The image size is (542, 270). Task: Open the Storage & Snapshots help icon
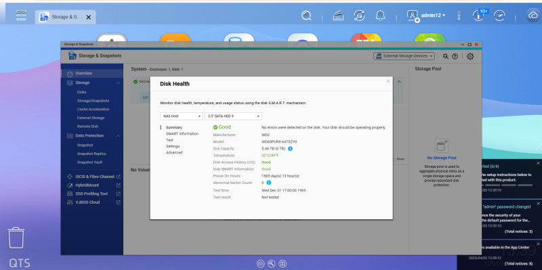(455, 56)
